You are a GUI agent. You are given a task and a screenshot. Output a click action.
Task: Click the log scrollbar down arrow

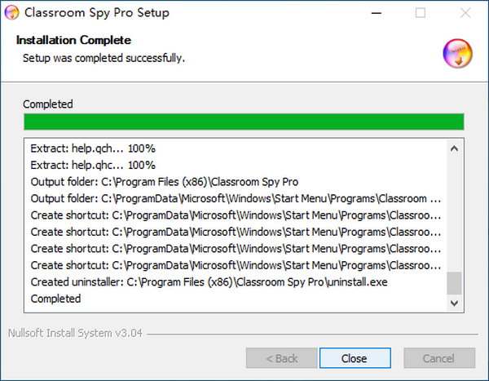[455, 303]
